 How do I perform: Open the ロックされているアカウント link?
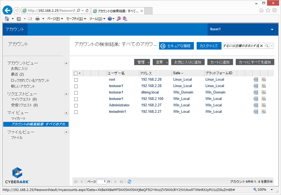pyautogui.click(x=30, y=80)
